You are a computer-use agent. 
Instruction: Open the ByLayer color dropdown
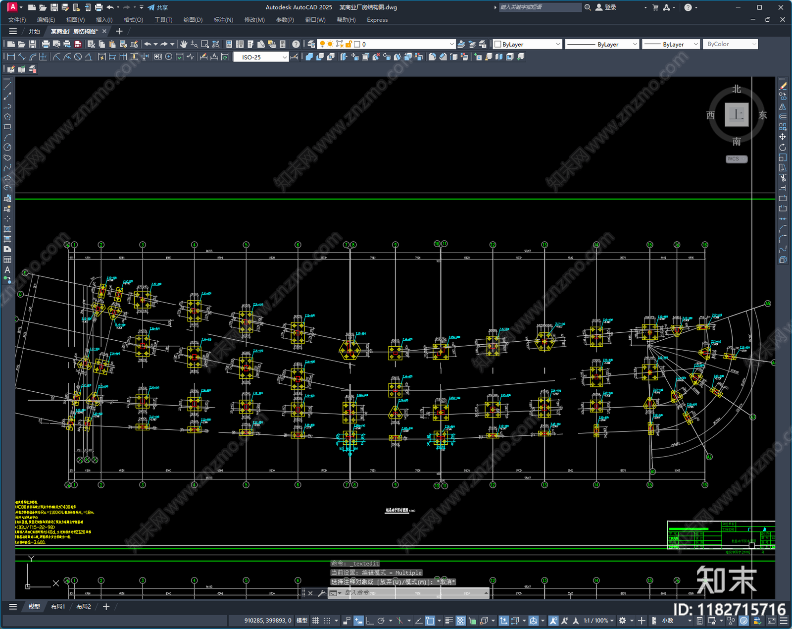[528, 44]
